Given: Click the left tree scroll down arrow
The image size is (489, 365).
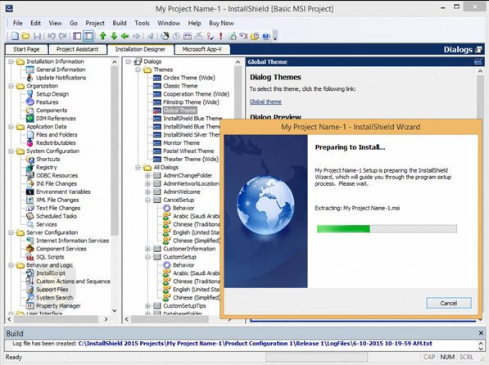Looking at the screenshot, I should click(115, 311).
